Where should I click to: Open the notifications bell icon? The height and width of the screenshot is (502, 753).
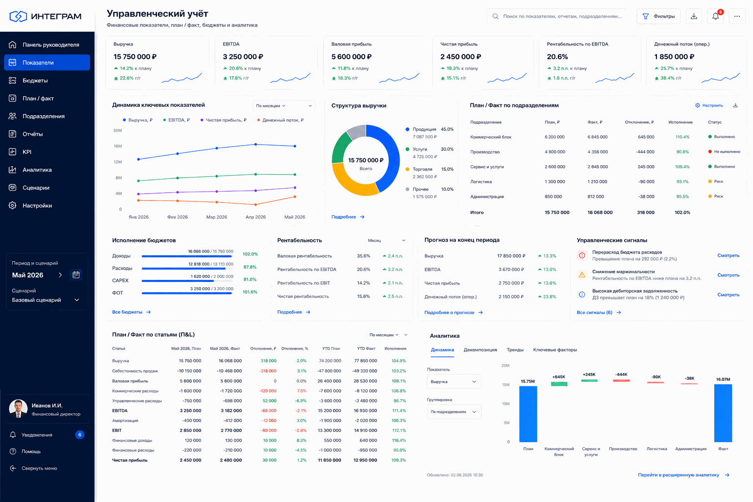tap(716, 16)
